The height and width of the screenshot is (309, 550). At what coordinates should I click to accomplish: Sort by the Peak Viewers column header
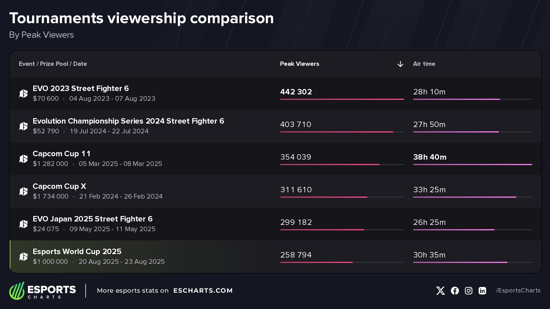coord(299,64)
